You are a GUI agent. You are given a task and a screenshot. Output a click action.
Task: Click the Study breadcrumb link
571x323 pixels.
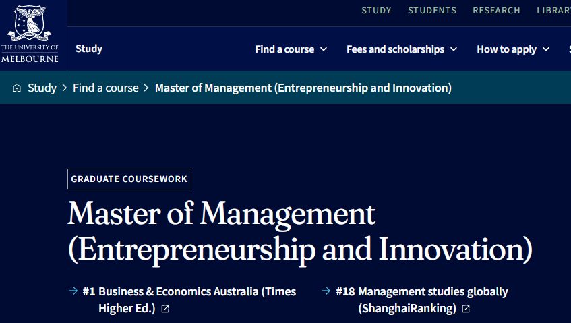(x=42, y=88)
